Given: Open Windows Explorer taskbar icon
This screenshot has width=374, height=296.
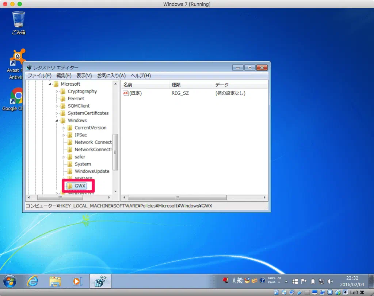Looking at the screenshot, I should pos(55,281).
